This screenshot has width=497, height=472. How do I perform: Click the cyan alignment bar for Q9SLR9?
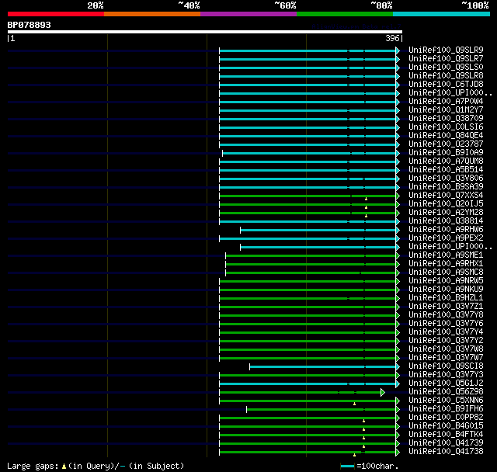(308, 50)
